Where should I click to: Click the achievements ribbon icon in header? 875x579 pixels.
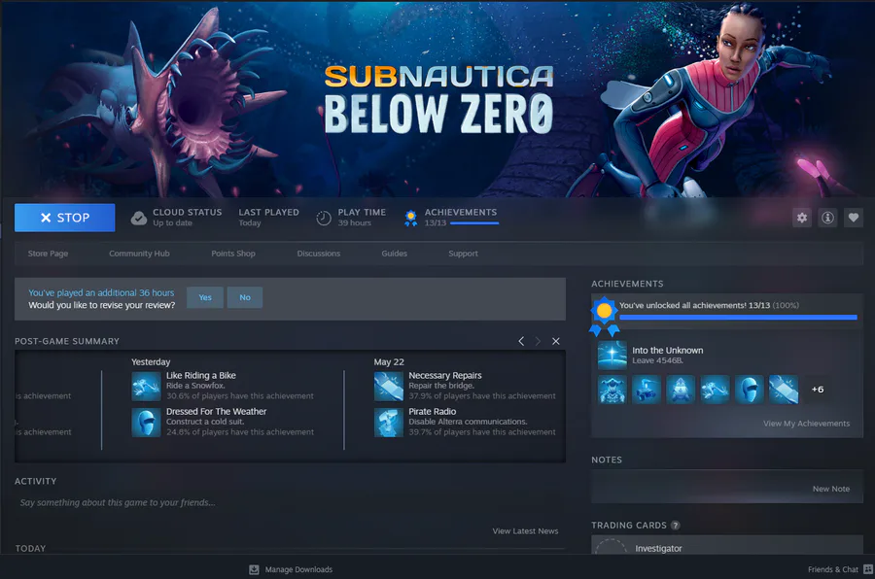tap(410, 219)
